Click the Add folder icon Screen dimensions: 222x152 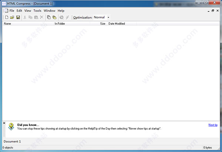click(x=54, y=17)
